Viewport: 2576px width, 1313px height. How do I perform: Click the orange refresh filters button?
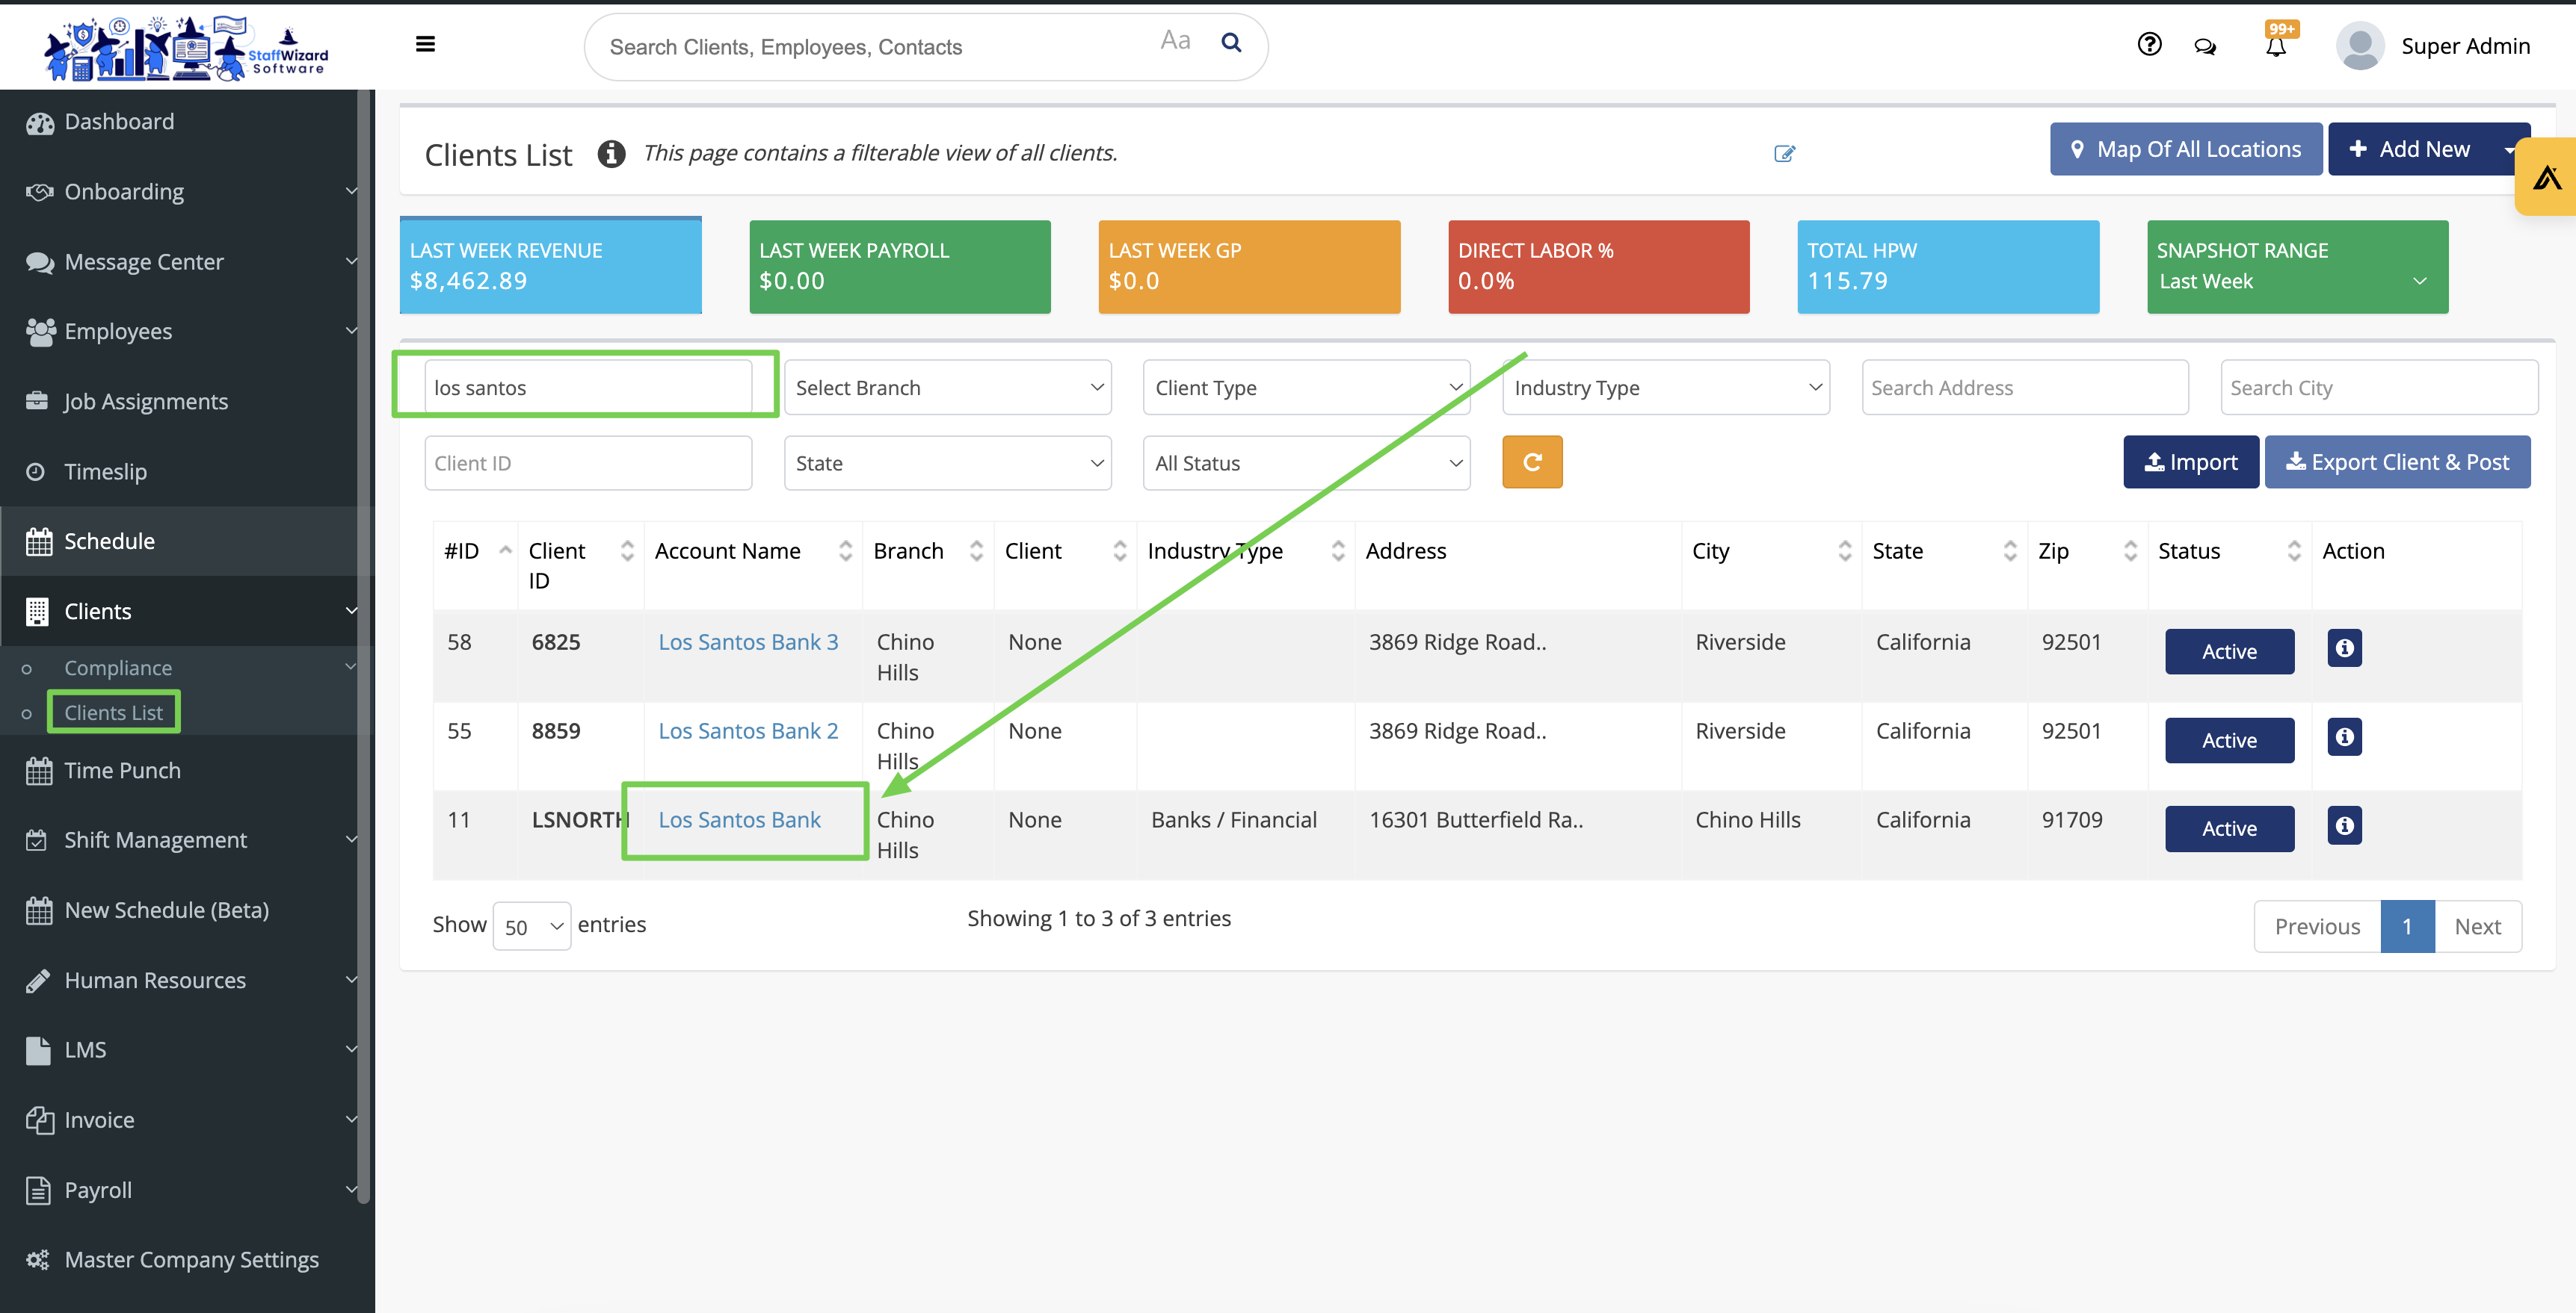pos(1532,462)
